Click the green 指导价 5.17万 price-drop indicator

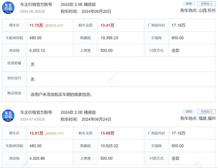[54, 134]
